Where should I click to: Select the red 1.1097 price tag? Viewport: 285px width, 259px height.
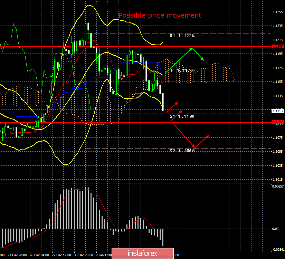click(277, 122)
